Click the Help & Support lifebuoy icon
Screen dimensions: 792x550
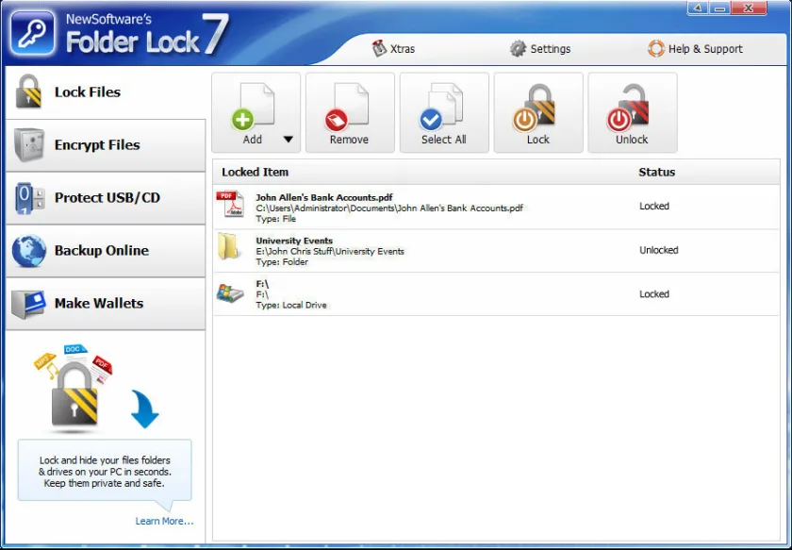pyautogui.click(x=656, y=48)
